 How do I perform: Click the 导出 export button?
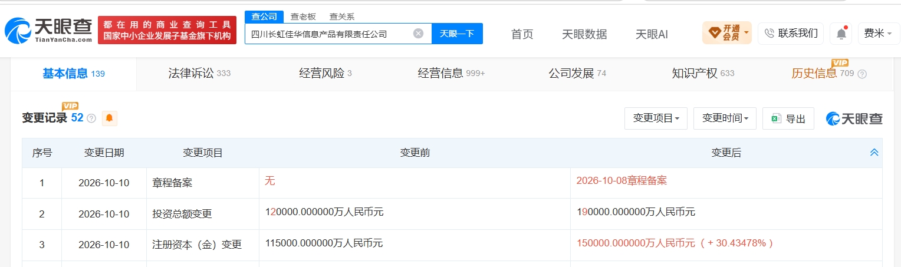(788, 118)
